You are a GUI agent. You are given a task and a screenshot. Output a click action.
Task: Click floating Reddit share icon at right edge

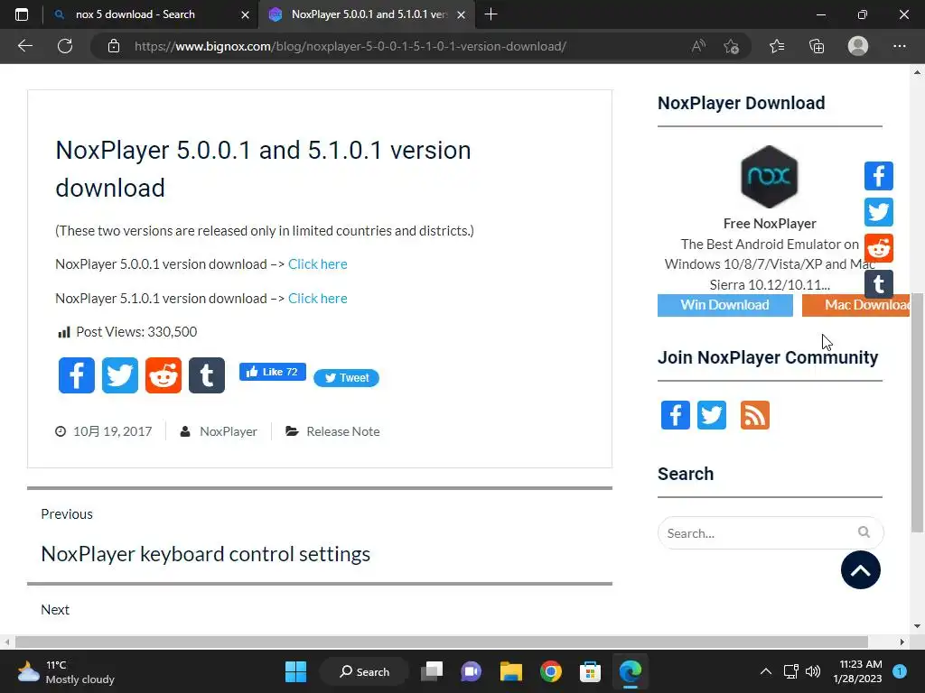click(878, 248)
